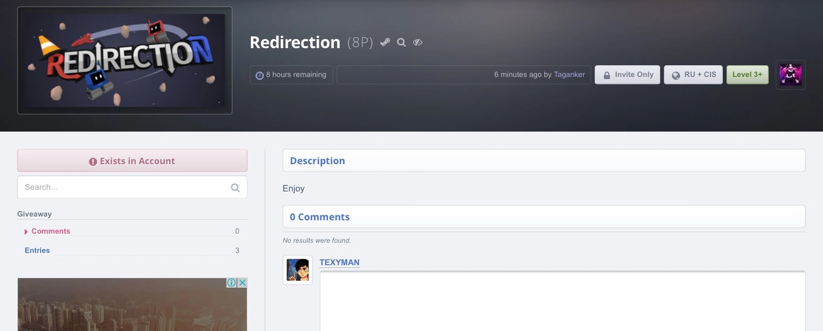Click the Exists in Account button

pos(132,160)
